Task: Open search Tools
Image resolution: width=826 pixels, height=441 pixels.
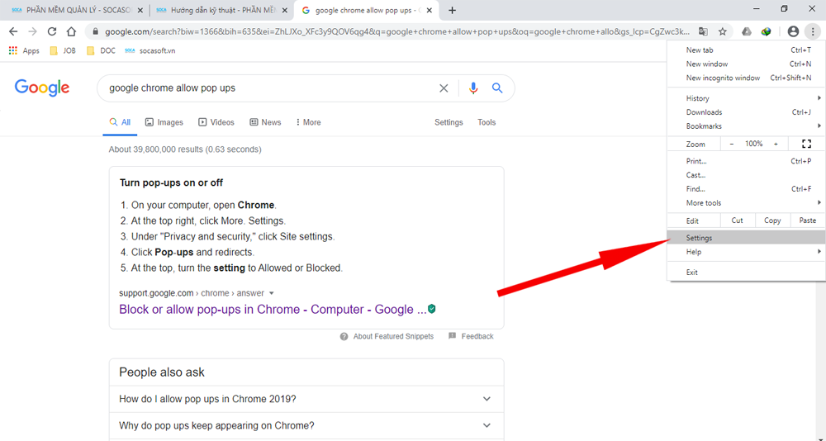Action: tap(487, 122)
